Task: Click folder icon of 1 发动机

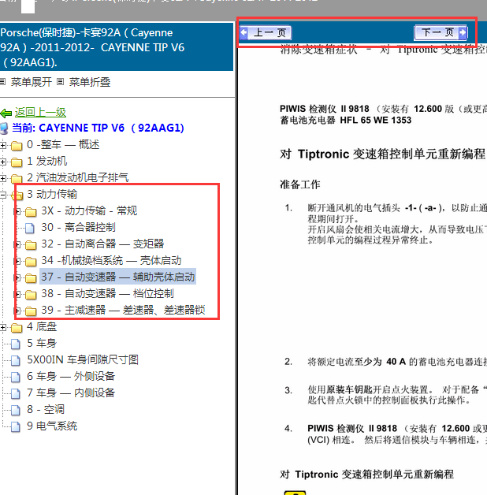Action: pos(17,162)
